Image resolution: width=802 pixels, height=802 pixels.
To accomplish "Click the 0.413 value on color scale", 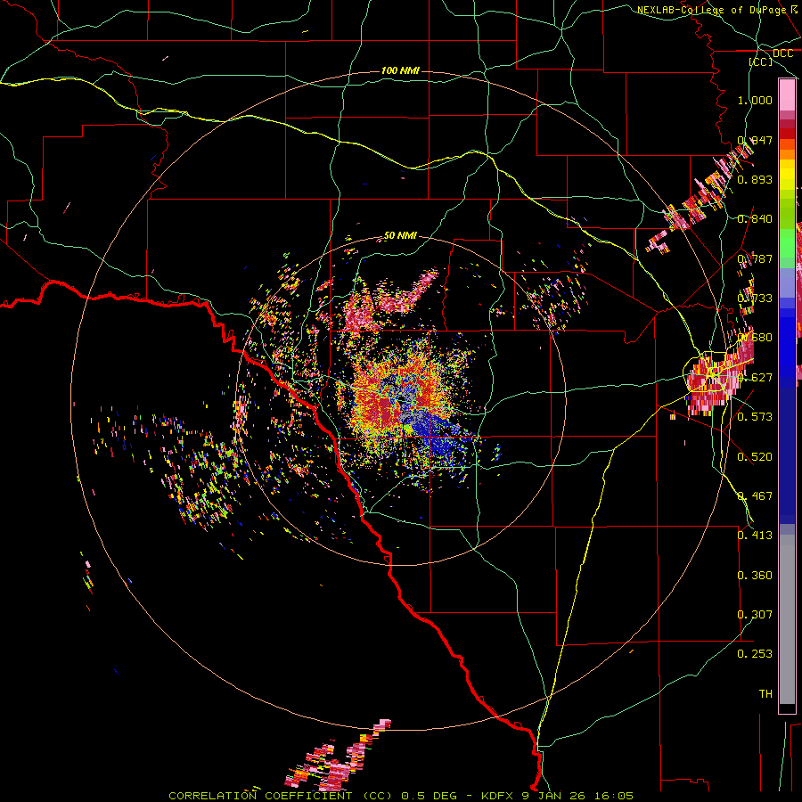I will coord(755,535).
